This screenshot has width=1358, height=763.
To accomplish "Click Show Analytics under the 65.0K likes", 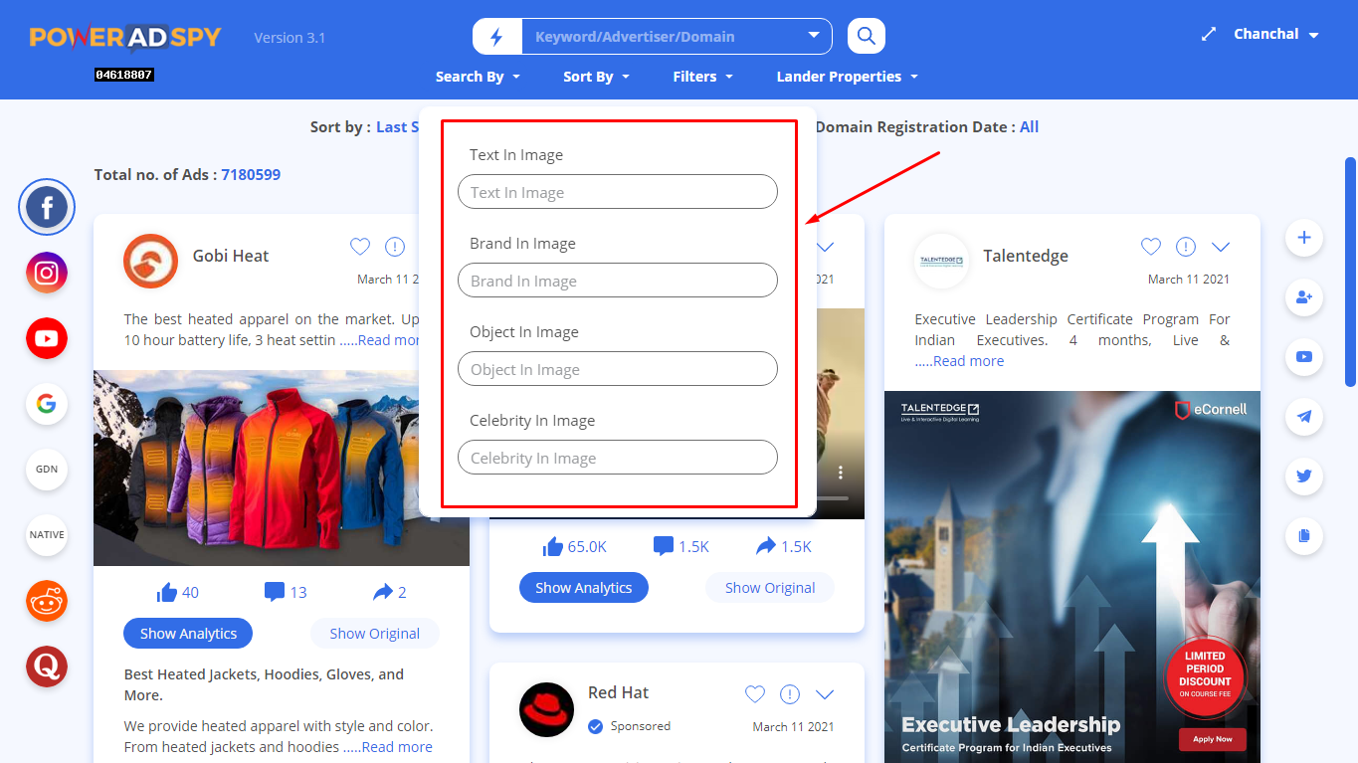I will [584, 588].
